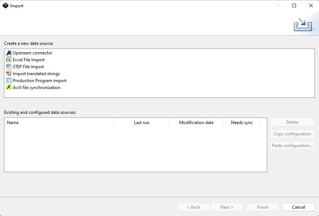Click the import banner icon at top right
The height and width of the screenshot is (216, 319).
(x=303, y=24)
